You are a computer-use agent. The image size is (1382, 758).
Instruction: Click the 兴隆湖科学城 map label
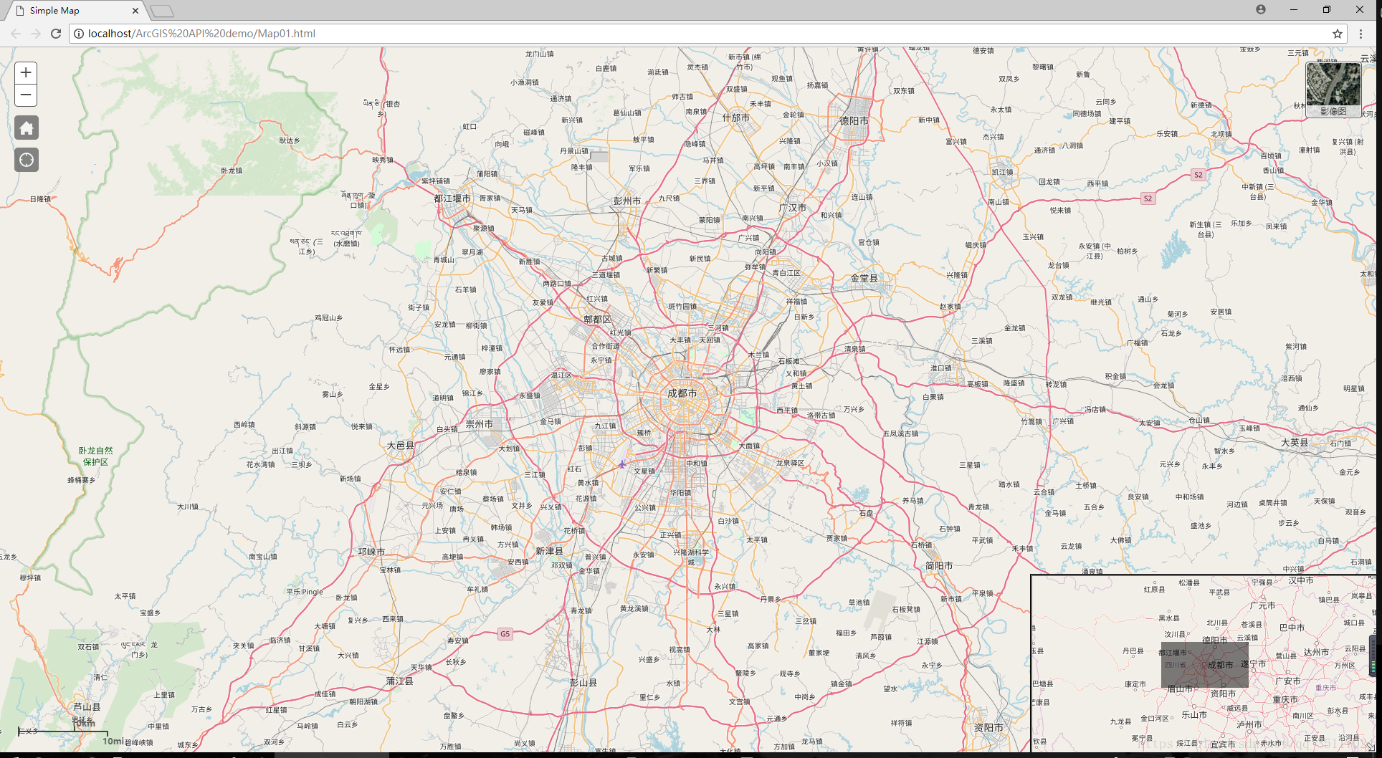tap(691, 557)
